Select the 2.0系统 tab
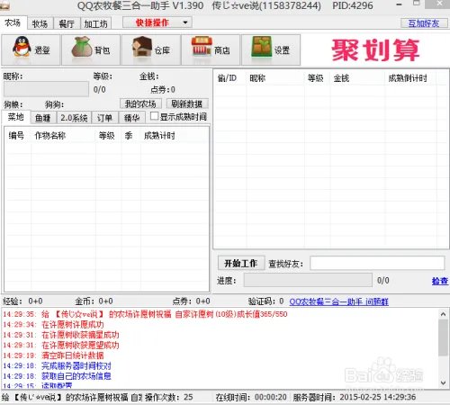The image size is (450, 405). pyautogui.click(x=74, y=118)
